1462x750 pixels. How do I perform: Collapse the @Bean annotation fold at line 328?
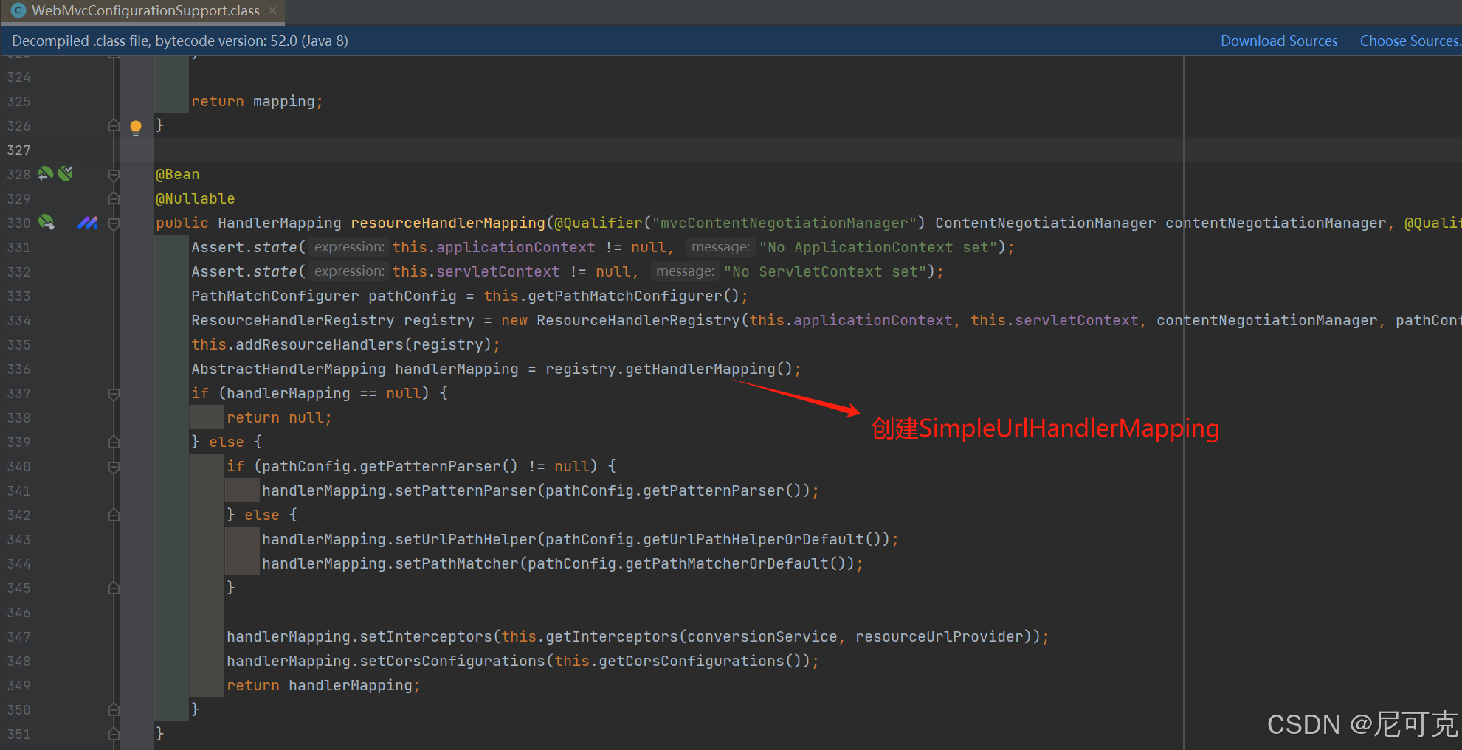click(x=114, y=175)
